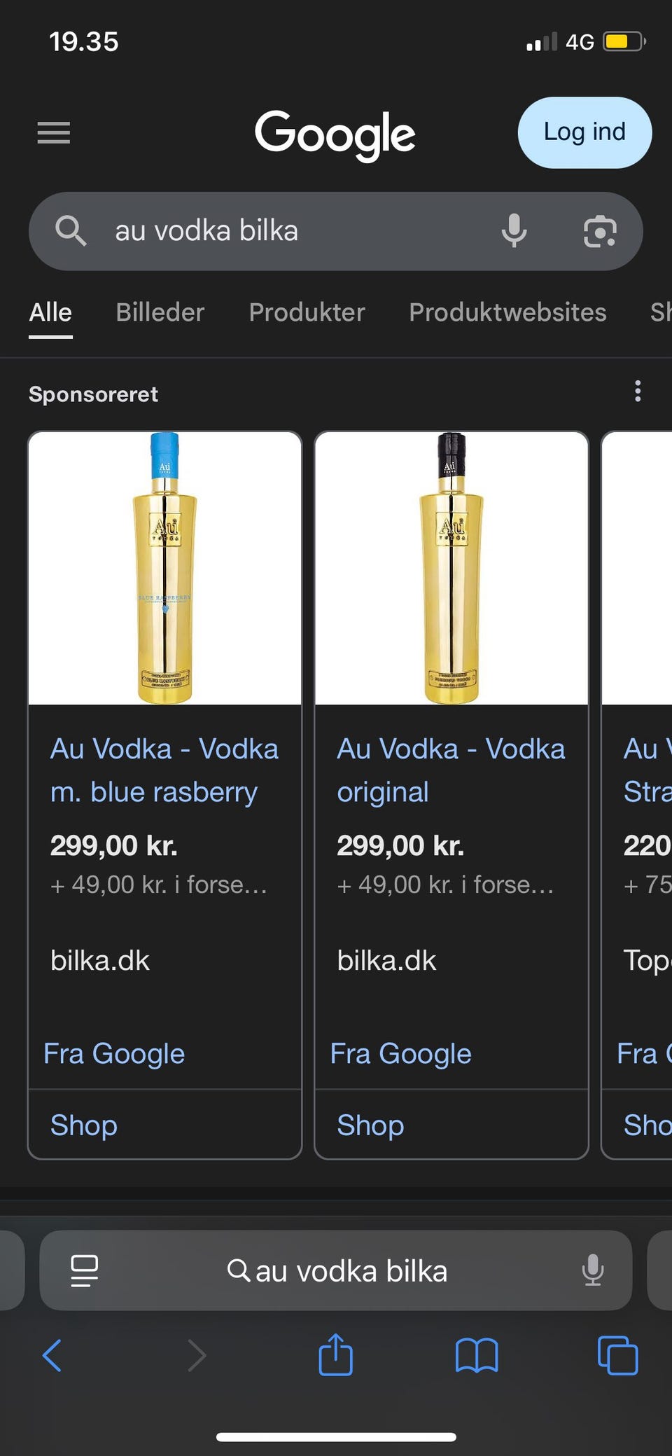Viewport: 672px width, 1456px height.
Task: Tap Shop under the original vodka card
Action: (x=370, y=1125)
